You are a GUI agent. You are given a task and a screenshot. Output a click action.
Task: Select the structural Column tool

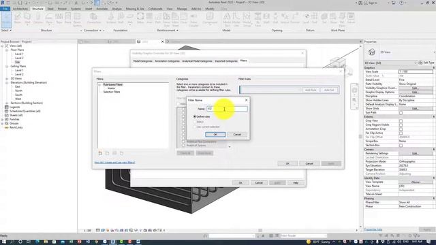click(x=38, y=19)
